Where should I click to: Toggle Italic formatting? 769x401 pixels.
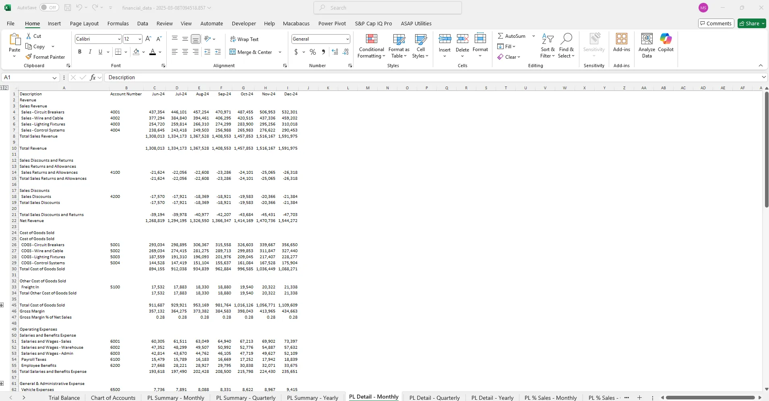click(90, 52)
